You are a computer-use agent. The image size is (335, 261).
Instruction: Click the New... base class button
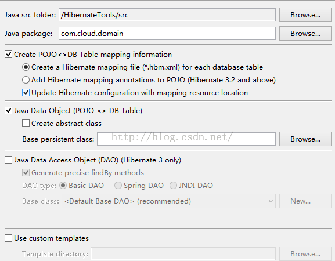[x=305, y=201]
